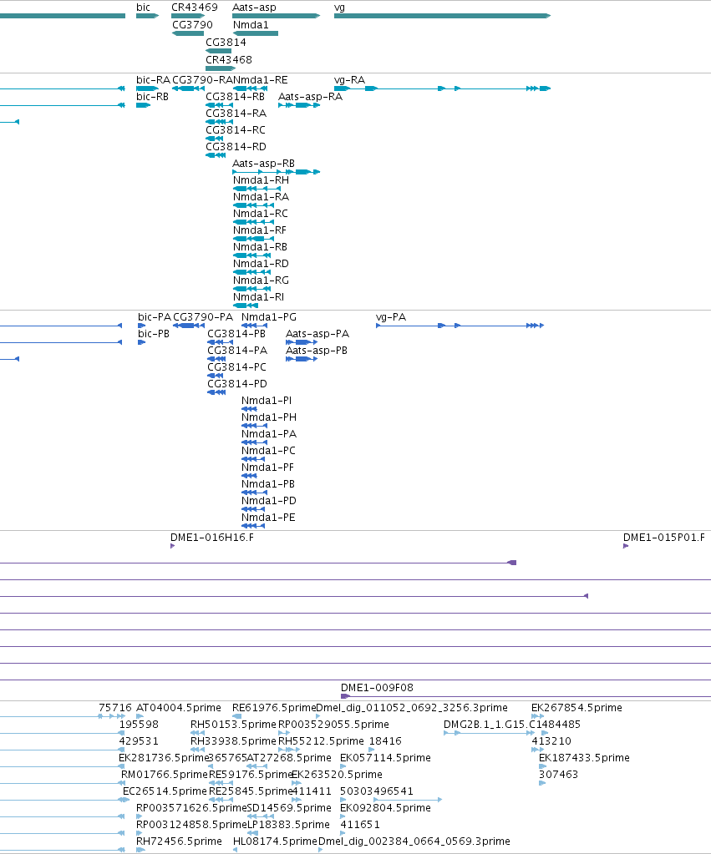
Task: Select the RP003529055.5prime EST label
Action: [333, 725]
